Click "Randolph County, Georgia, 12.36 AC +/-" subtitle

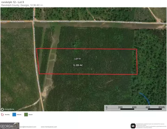(22, 5)
